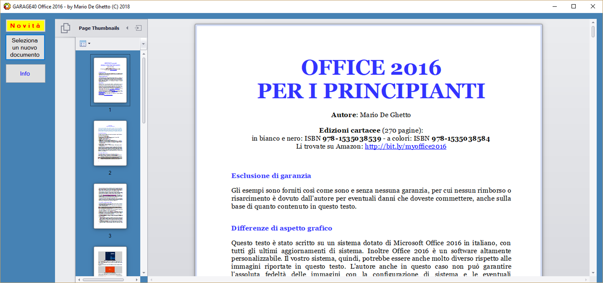Open the Info button
The image size is (603, 283).
(x=25, y=73)
